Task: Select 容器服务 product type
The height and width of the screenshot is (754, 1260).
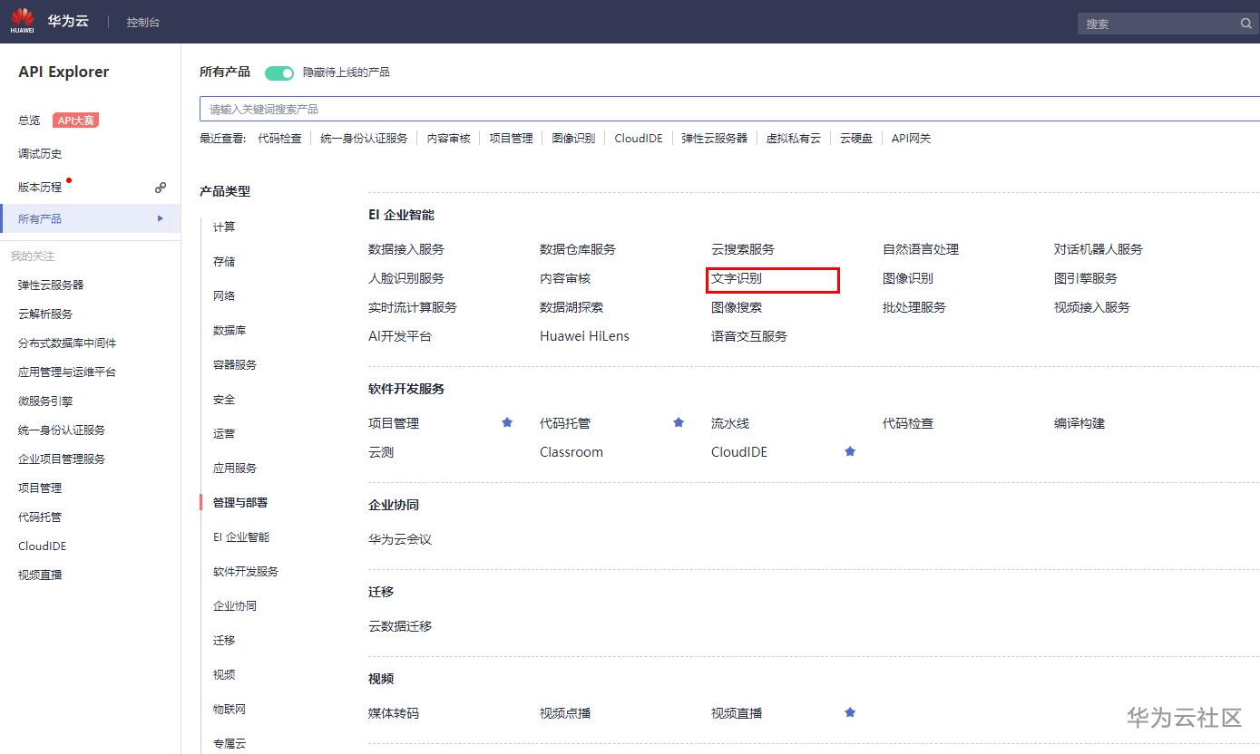Action: point(235,364)
